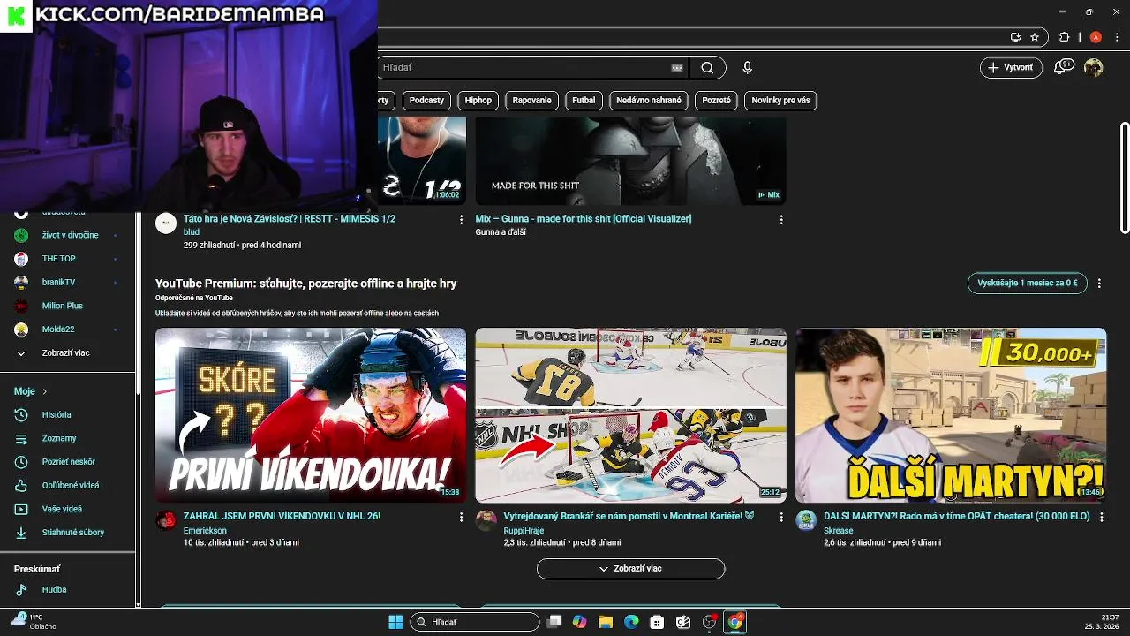Click the Vytvoriť create button
The image size is (1130, 636).
[x=1012, y=67]
